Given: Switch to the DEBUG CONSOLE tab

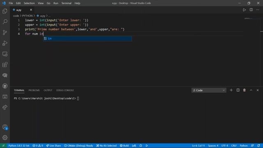Looking at the screenshot, I should coord(65,90).
